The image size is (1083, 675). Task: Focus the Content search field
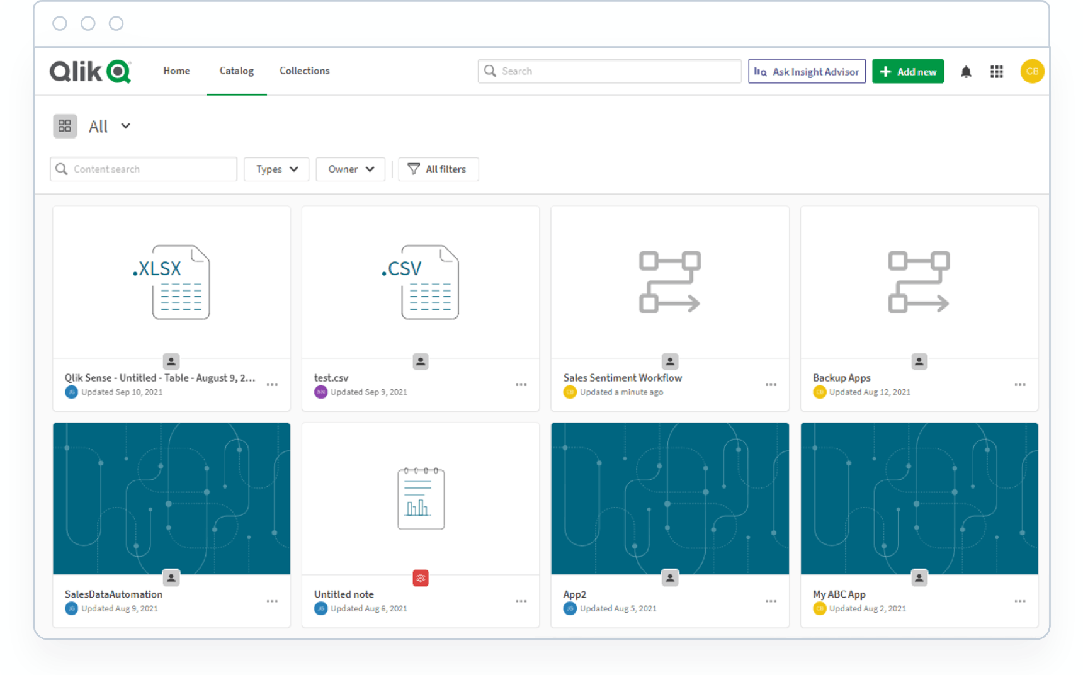(144, 169)
